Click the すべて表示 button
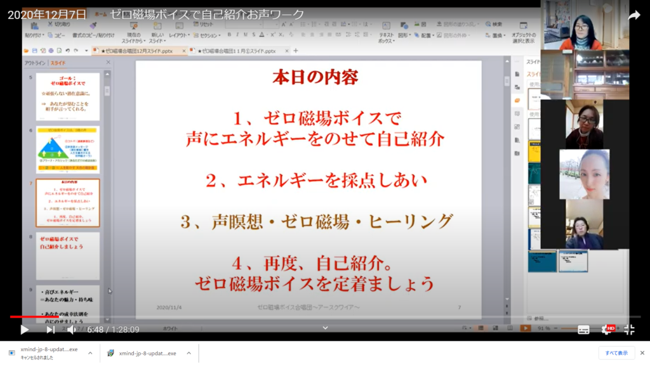This screenshot has height=365, width=650. click(x=616, y=353)
